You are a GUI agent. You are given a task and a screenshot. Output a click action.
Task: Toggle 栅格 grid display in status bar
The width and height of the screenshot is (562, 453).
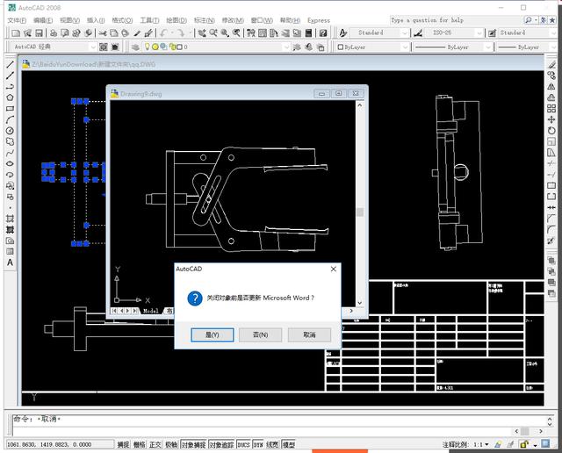click(x=139, y=444)
